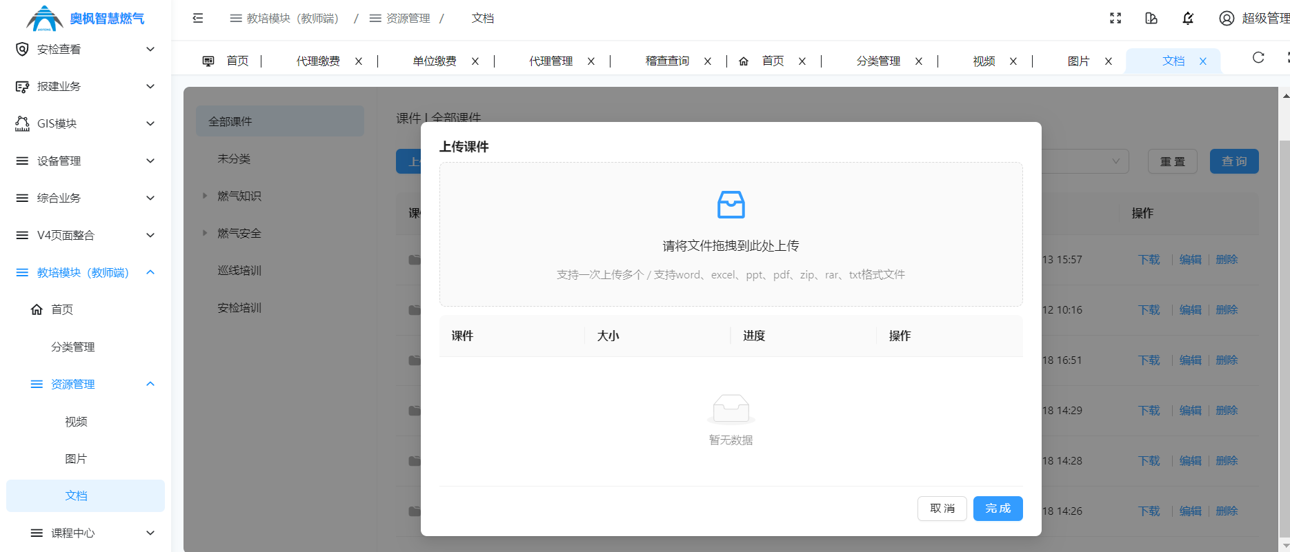This screenshot has width=1290, height=552.
Task: Open notifications bell icon
Action: [1188, 18]
